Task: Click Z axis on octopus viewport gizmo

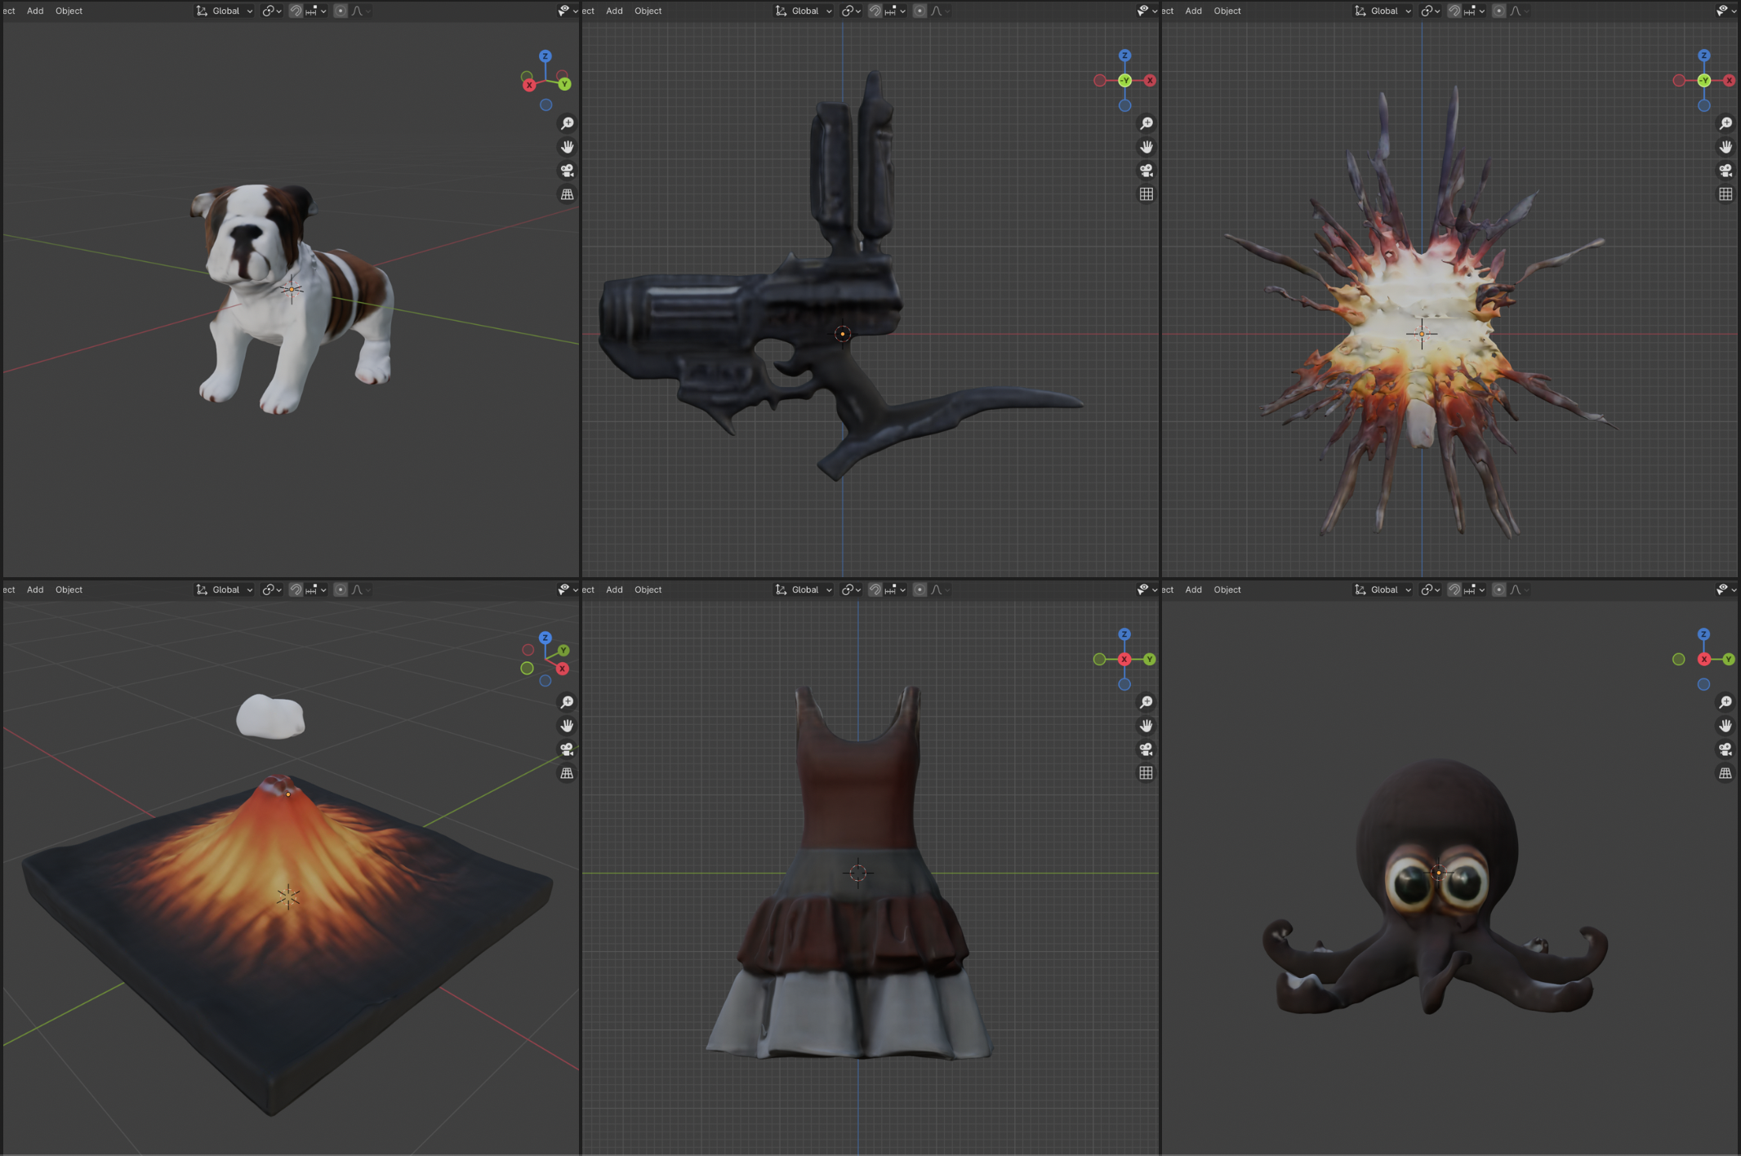Action: point(1703,634)
